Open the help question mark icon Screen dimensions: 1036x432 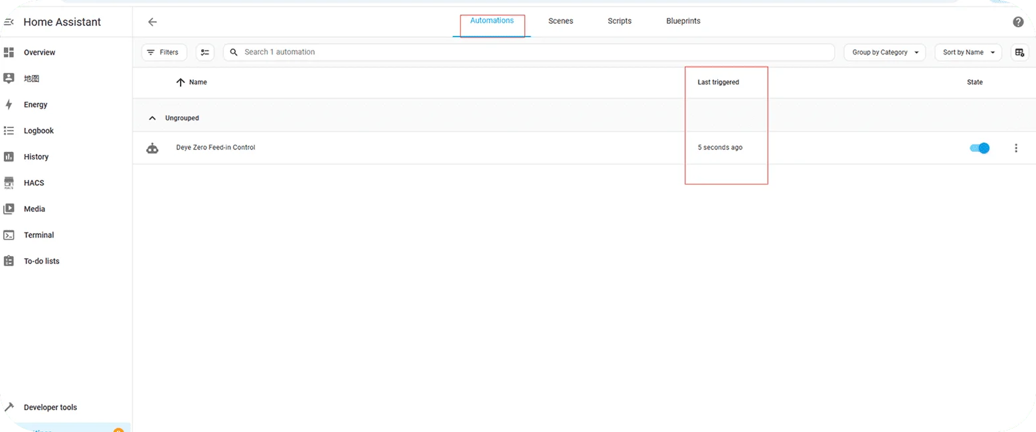pos(1017,22)
